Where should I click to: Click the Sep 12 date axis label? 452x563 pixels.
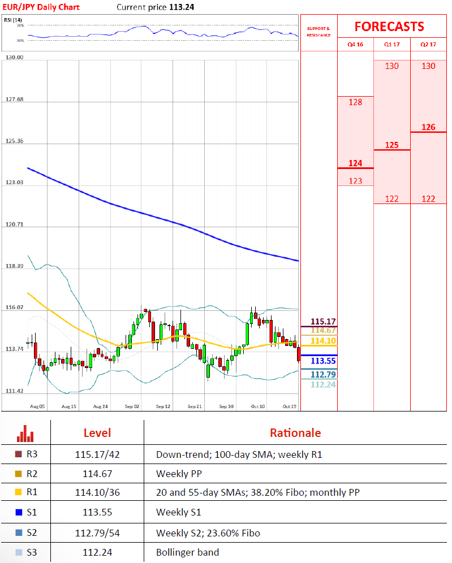163,406
